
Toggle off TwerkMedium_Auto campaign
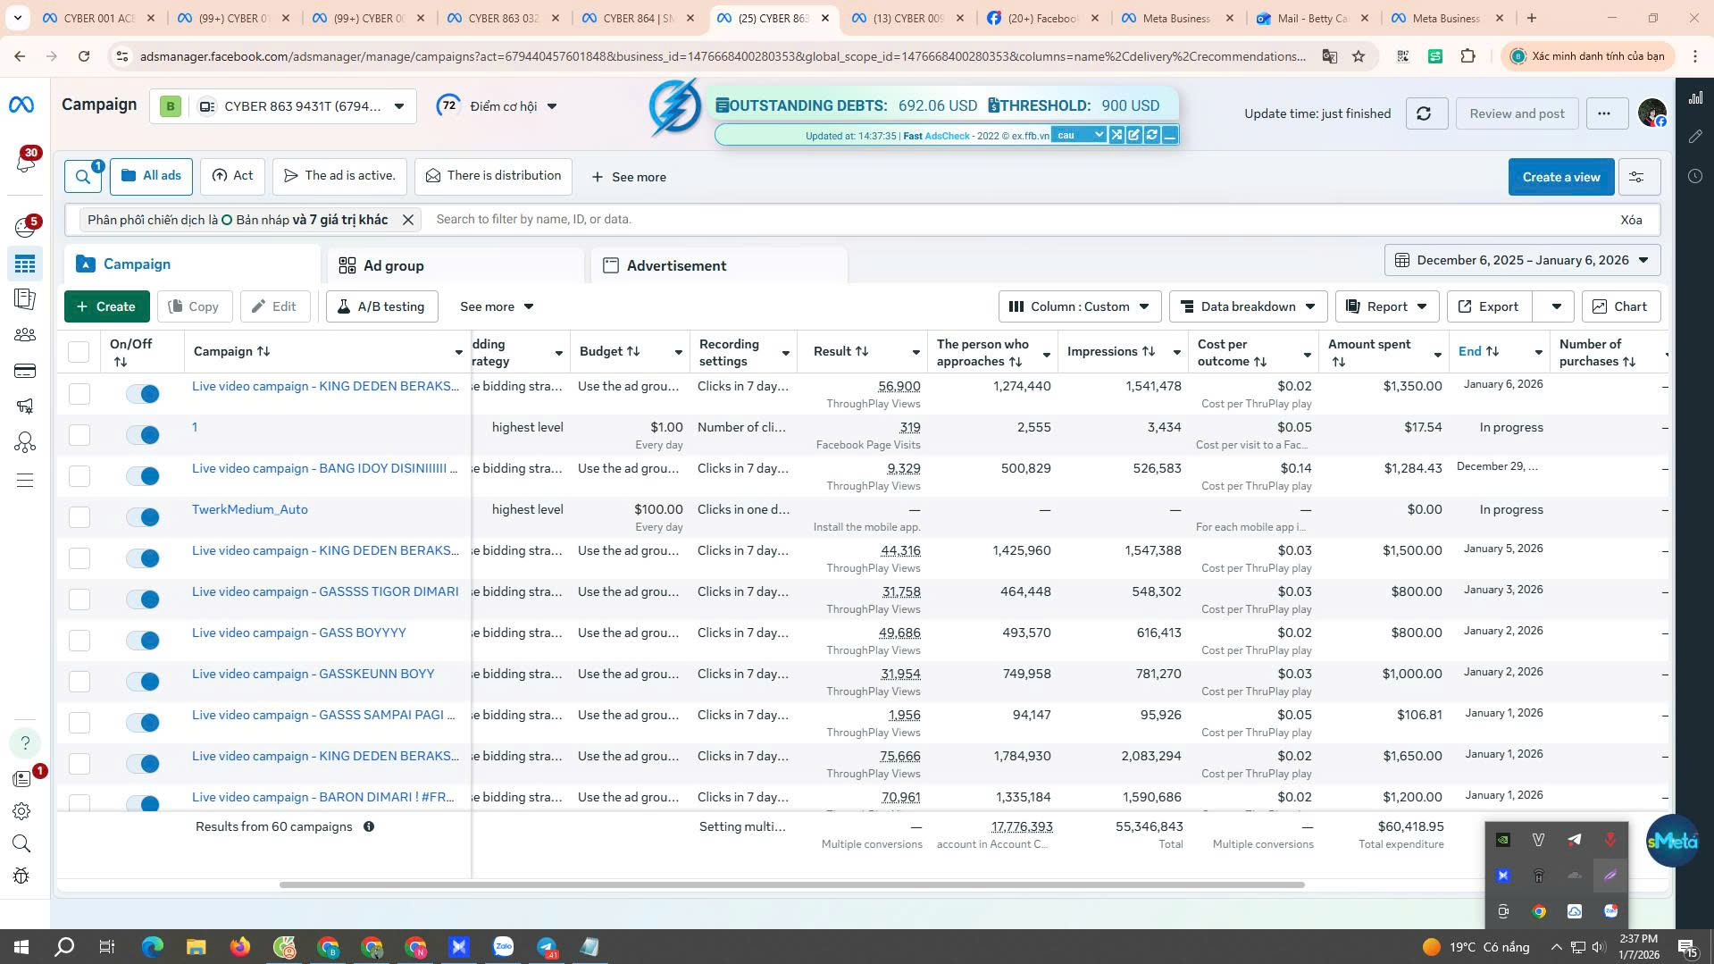[143, 517]
